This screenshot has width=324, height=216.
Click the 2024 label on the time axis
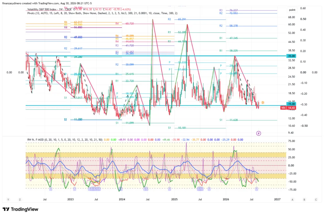click(x=122, y=199)
